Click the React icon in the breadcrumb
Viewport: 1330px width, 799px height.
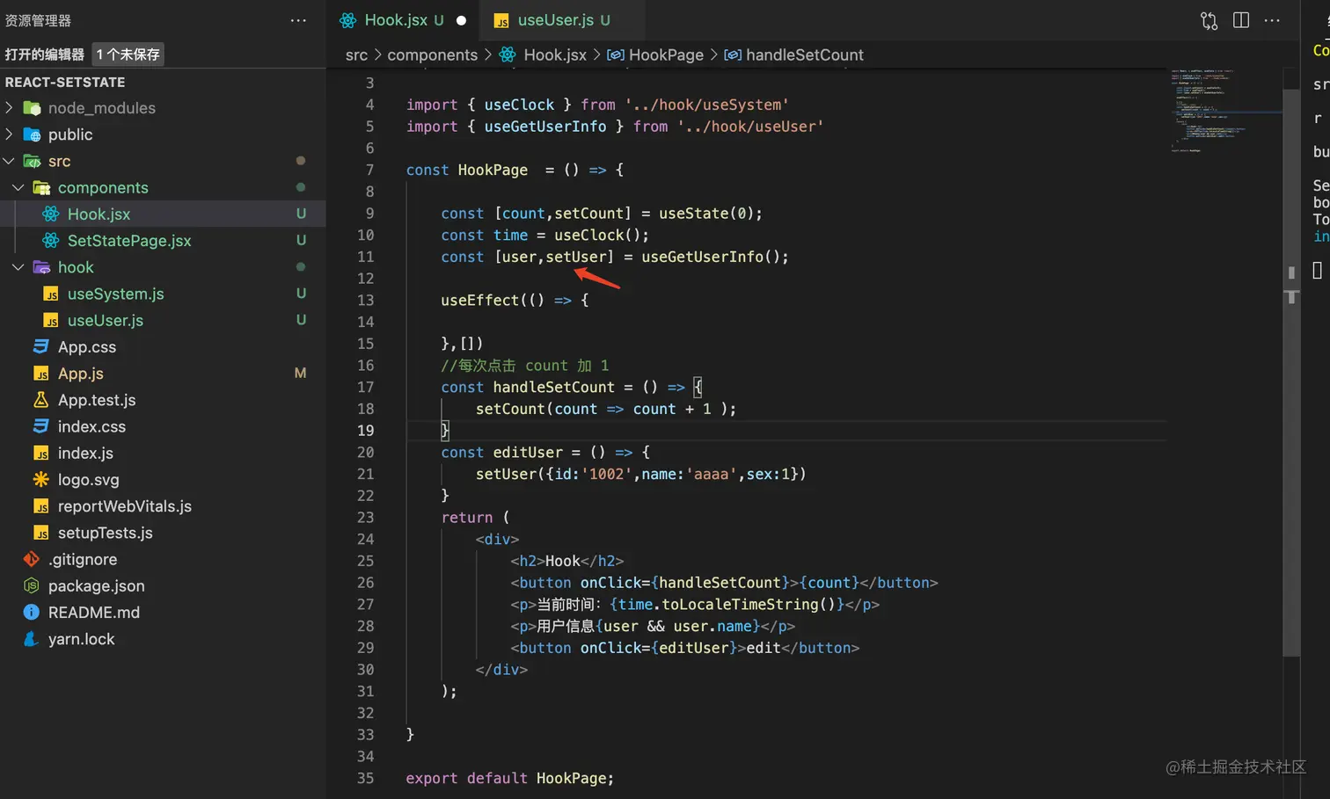[x=508, y=54]
